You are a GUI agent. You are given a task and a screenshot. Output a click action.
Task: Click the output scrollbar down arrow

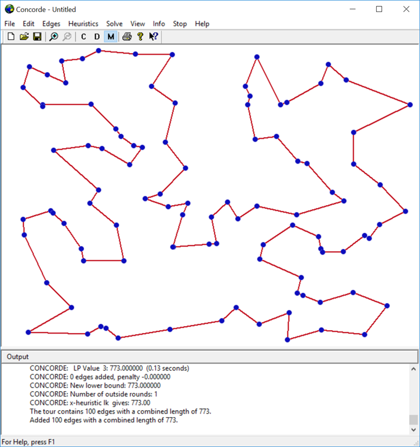coord(414,430)
